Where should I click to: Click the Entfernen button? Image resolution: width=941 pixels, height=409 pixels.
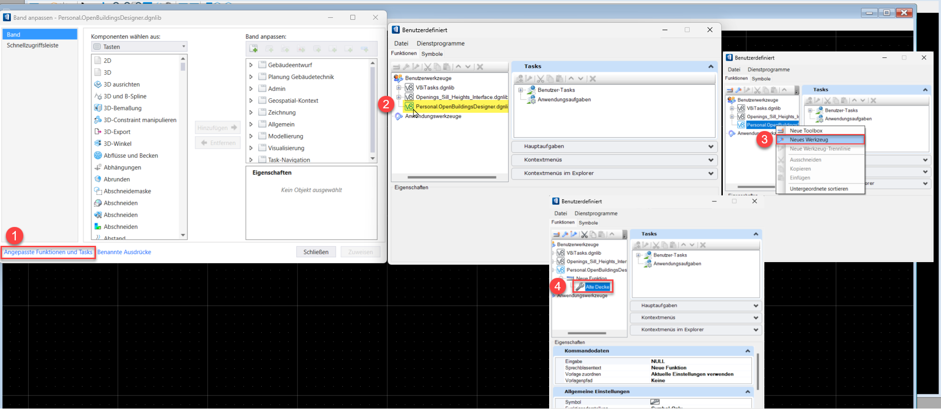(x=217, y=143)
